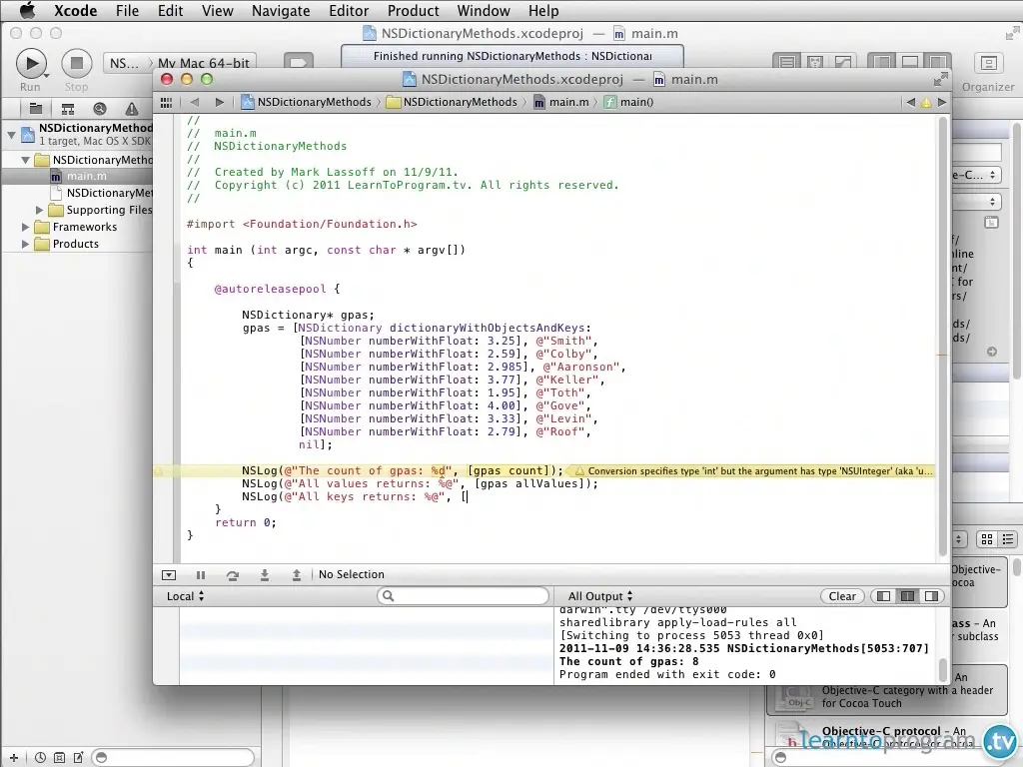Click the back arrow in the jump bar

click(x=194, y=101)
